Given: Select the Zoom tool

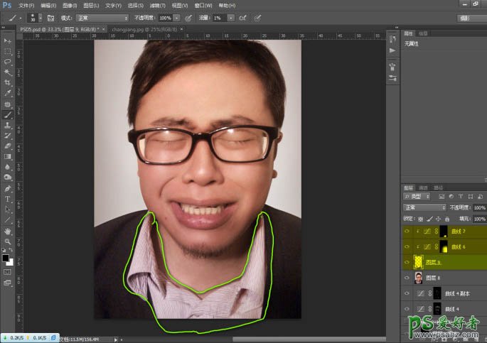Looking at the screenshot, I should (x=8, y=241).
